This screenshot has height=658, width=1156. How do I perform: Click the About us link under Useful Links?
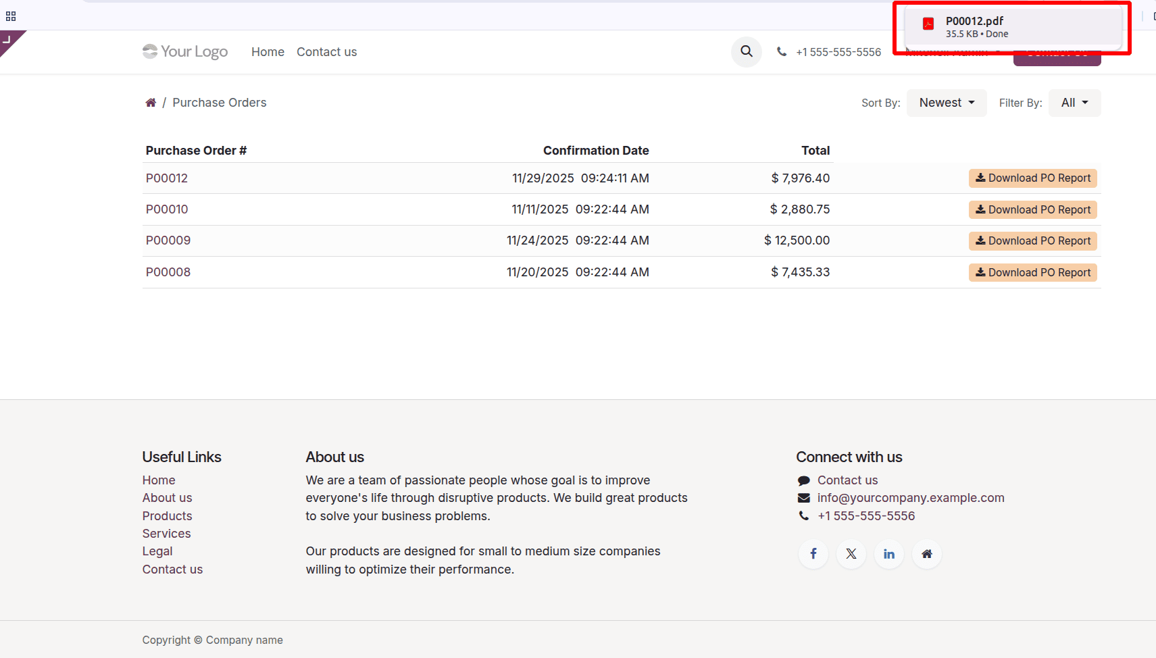point(167,497)
